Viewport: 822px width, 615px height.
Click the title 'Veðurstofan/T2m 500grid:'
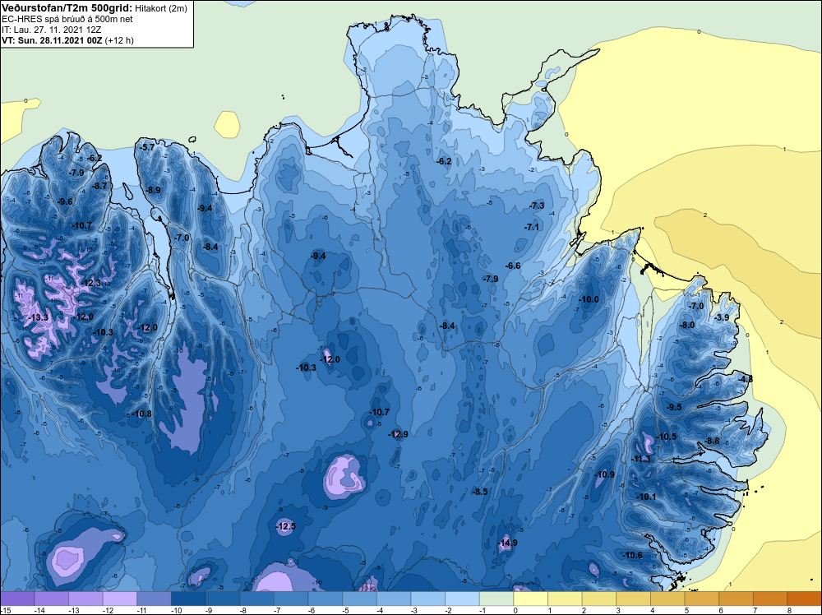(x=66, y=8)
